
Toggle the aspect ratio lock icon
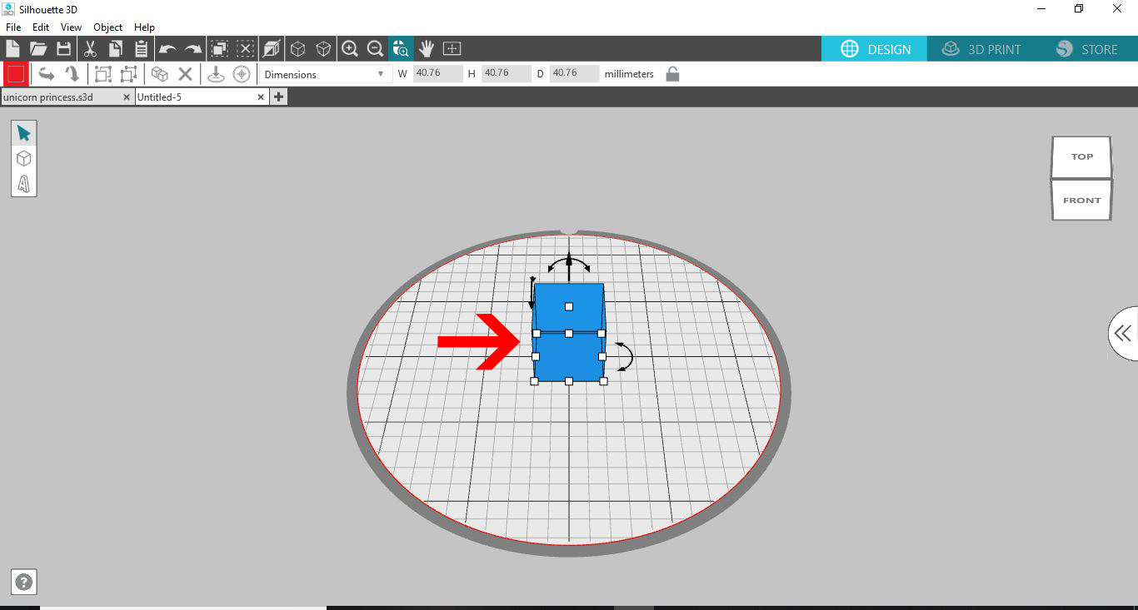(672, 74)
